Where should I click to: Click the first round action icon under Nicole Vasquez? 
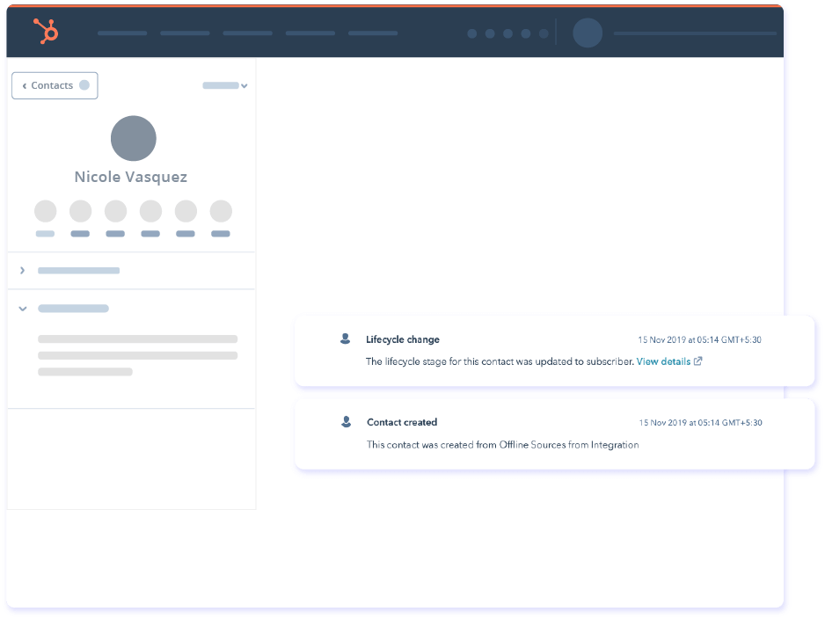[45, 211]
